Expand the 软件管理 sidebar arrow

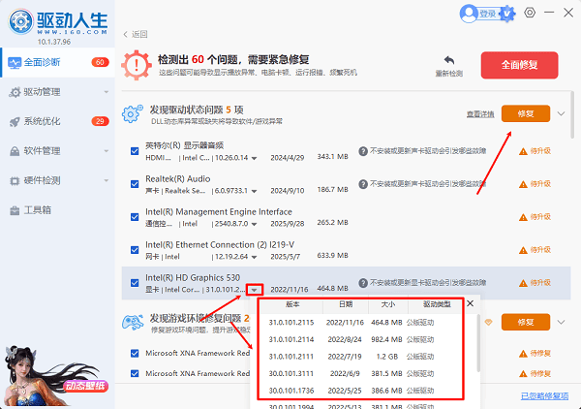(x=107, y=151)
